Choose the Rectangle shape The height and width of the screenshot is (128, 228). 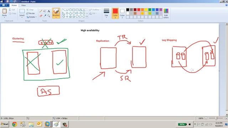[74, 10]
